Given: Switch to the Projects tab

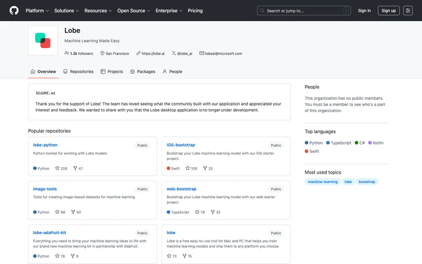Looking at the screenshot, I should coord(112,72).
